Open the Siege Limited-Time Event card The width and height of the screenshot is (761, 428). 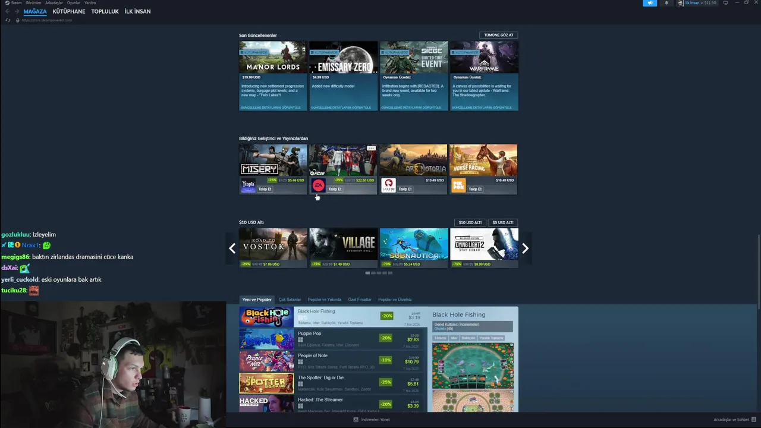[x=414, y=75]
